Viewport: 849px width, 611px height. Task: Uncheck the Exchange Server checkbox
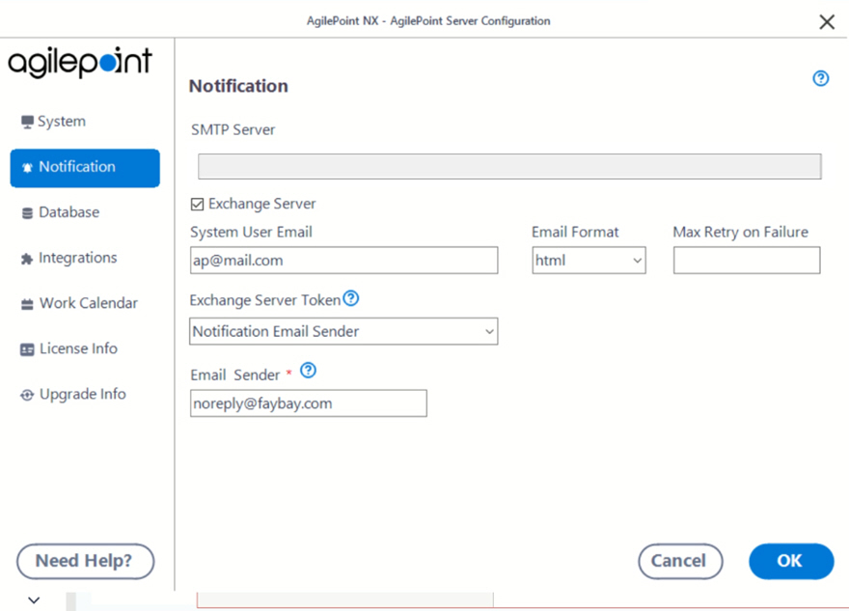tap(197, 204)
